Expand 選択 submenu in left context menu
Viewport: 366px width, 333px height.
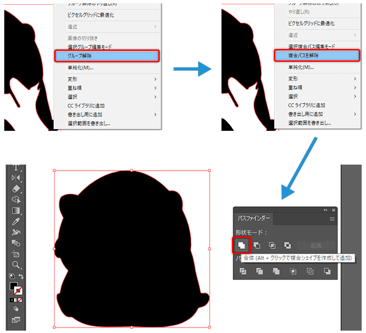pos(107,97)
